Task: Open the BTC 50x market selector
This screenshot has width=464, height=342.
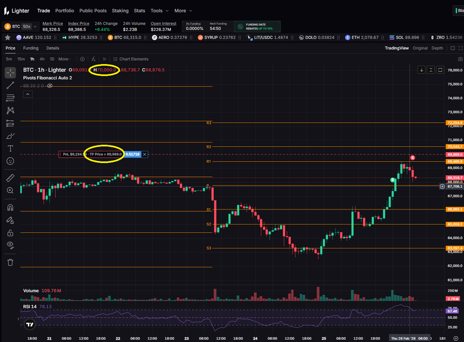Action: point(21,27)
